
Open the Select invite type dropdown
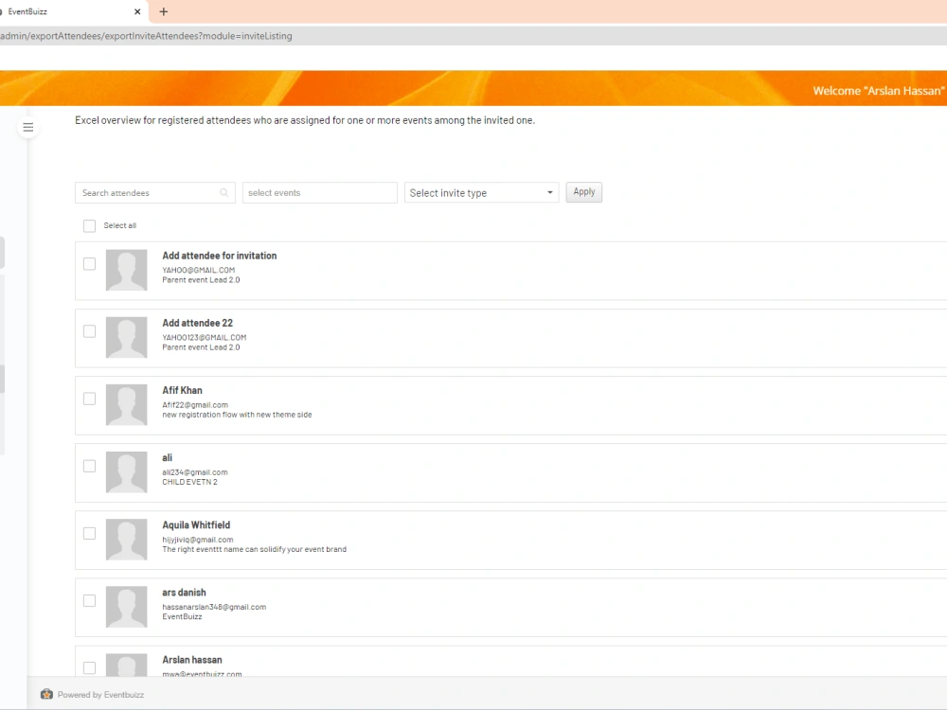[481, 192]
